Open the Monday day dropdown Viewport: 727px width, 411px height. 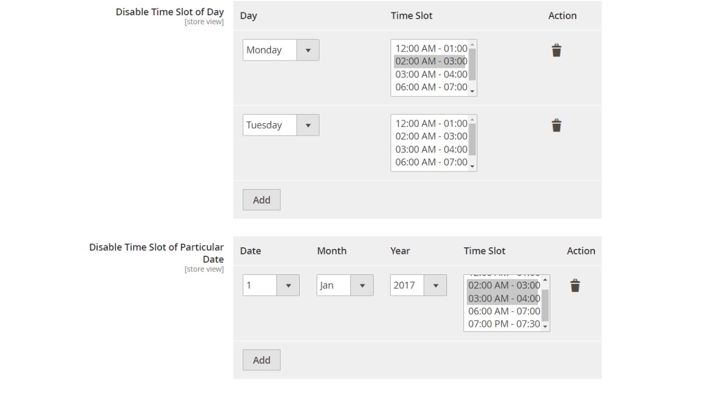[281, 50]
